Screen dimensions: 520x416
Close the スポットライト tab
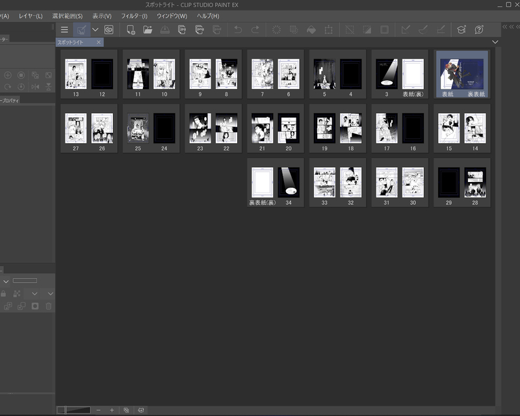[99, 42]
